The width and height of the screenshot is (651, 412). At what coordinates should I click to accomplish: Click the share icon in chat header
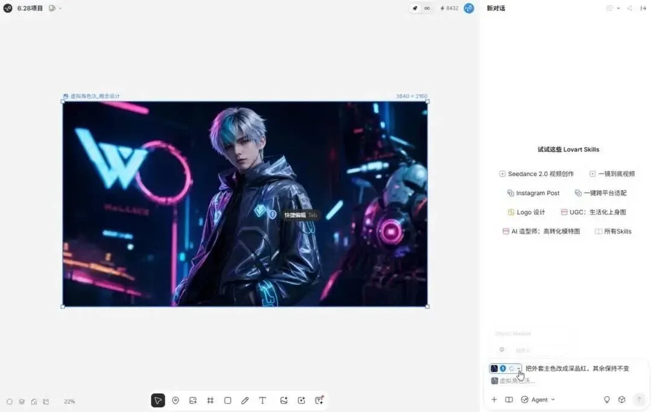pyautogui.click(x=629, y=8)
